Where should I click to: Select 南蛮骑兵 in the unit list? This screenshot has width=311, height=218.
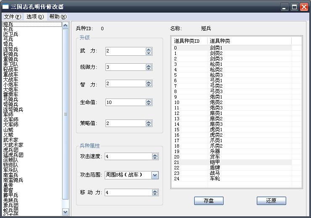13,180
